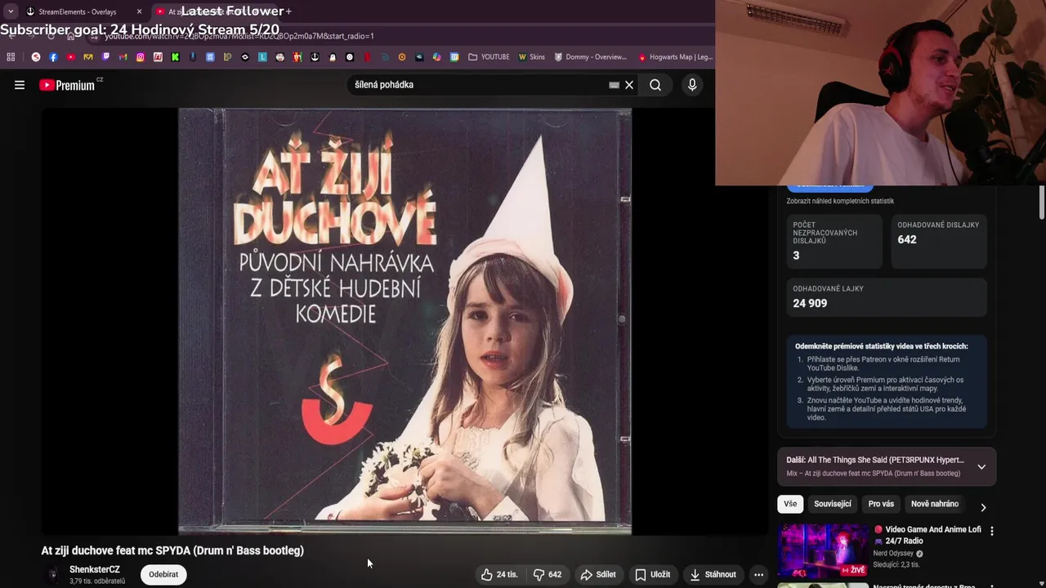Download video with the Stáhnout button

click(x=713, y=574)
